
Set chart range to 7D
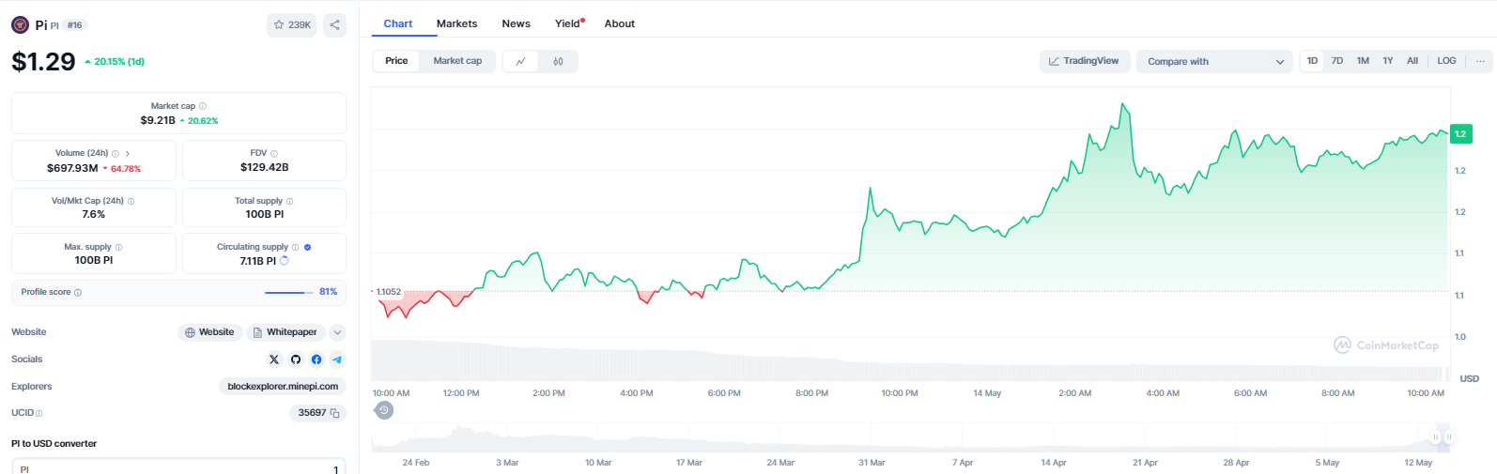tap(1337, 61)
